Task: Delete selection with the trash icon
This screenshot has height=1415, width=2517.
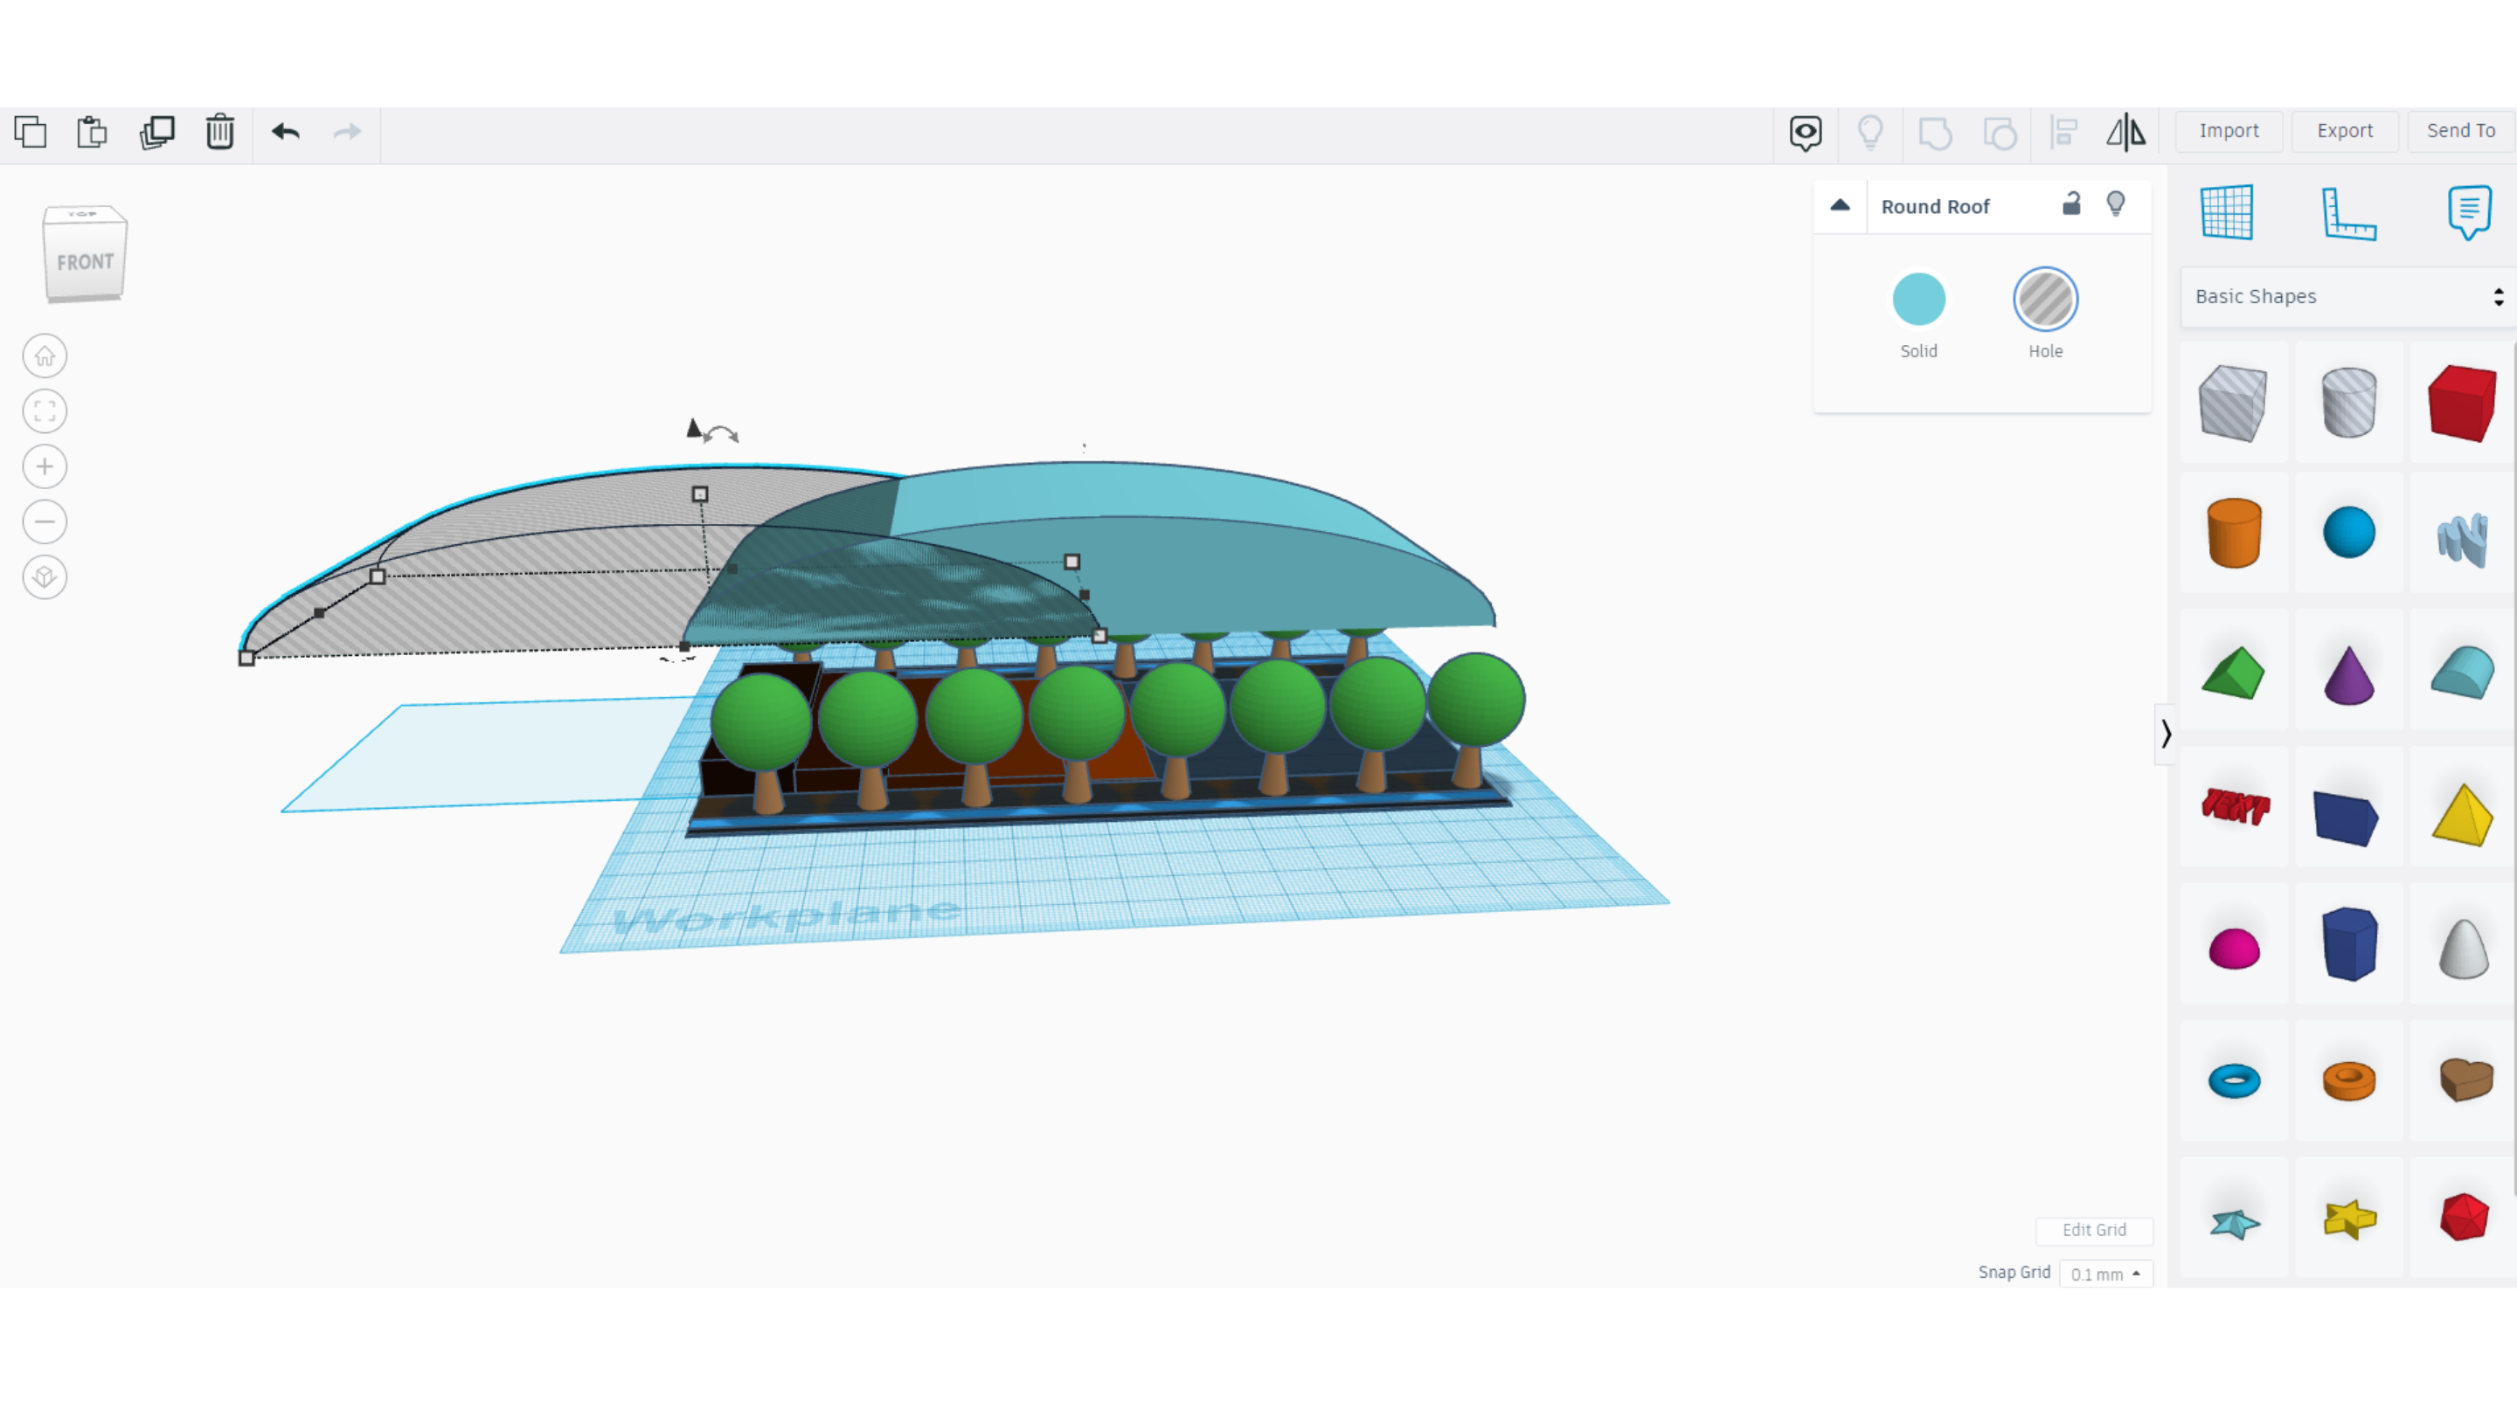Action: [x=220, y=132]
